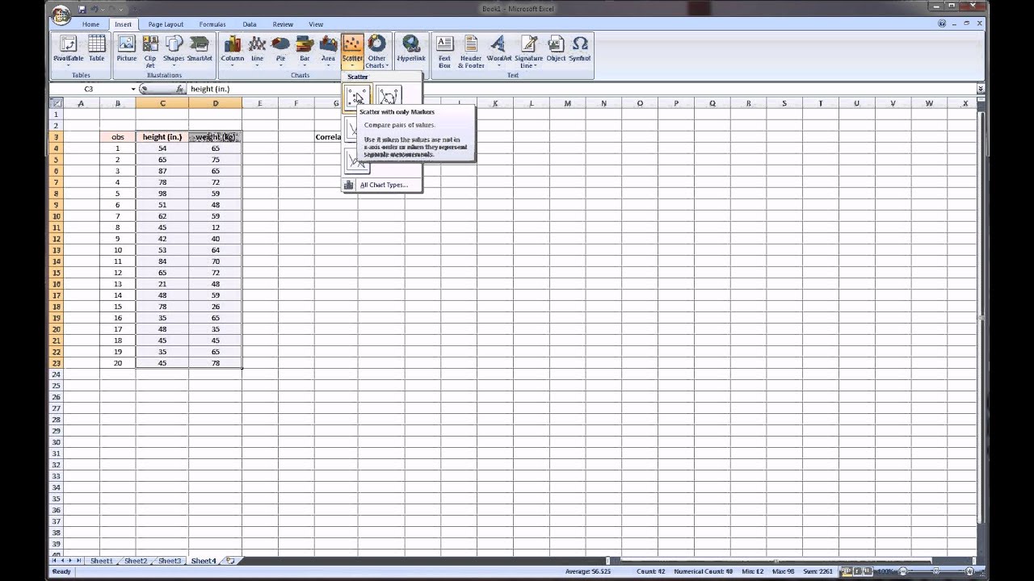Open the Pie chart menu

pyautogui.click(x=281, y=50)
